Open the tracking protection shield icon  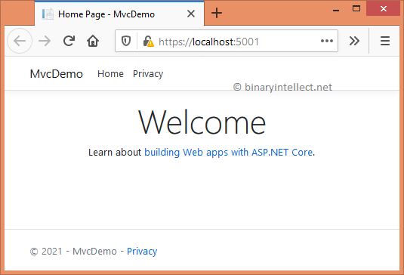coord(126,41)
